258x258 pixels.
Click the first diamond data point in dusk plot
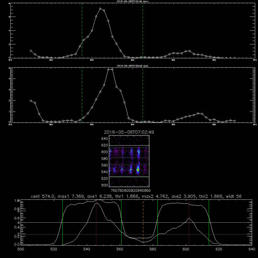pyautogui.click(x=31, y=101)
